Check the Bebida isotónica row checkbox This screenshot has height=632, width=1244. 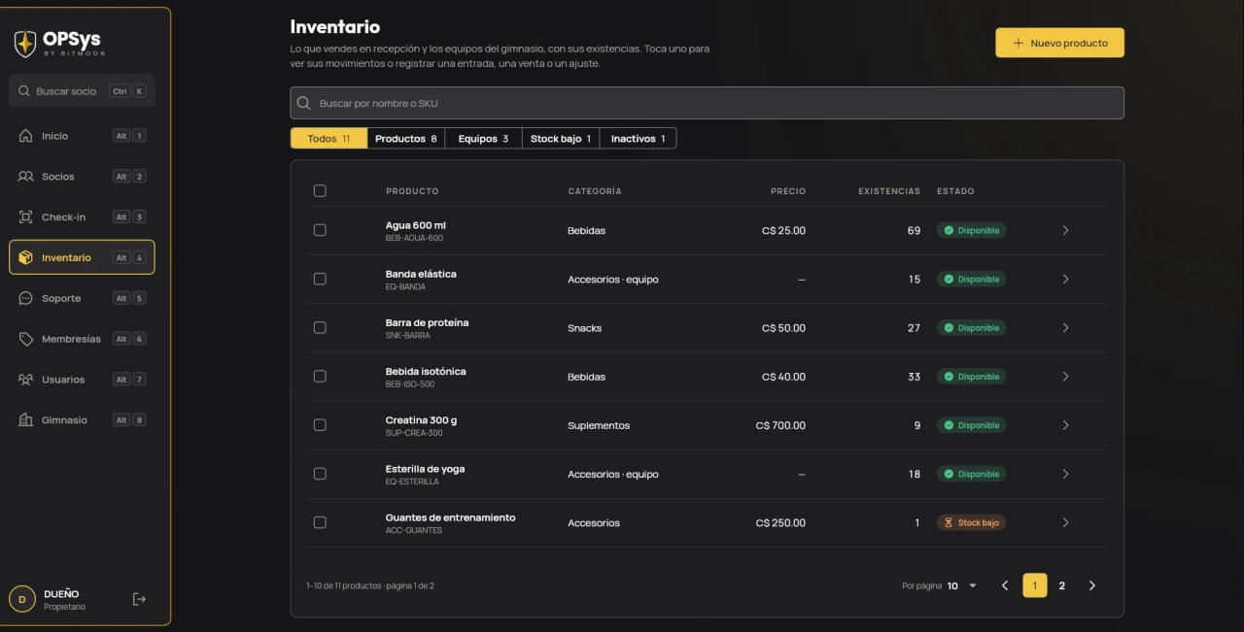click(320, 377)
